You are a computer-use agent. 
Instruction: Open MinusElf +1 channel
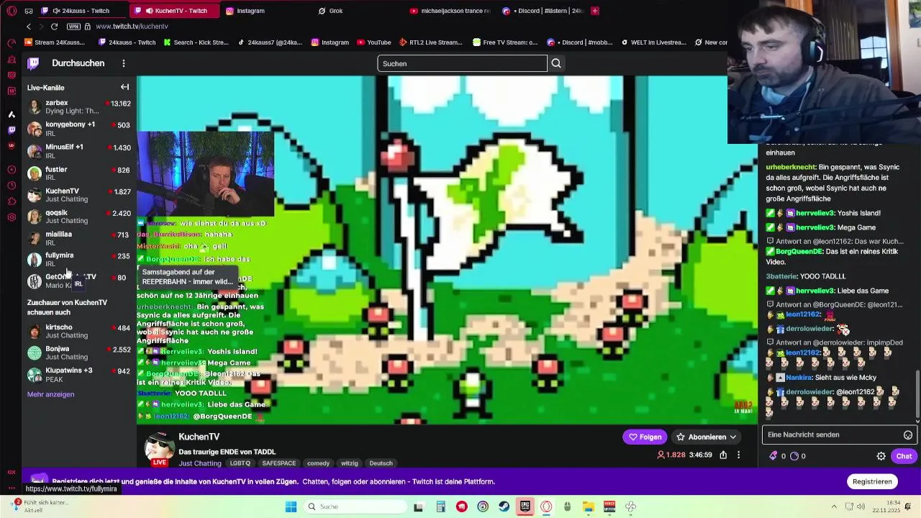click(x=78, y=151)
